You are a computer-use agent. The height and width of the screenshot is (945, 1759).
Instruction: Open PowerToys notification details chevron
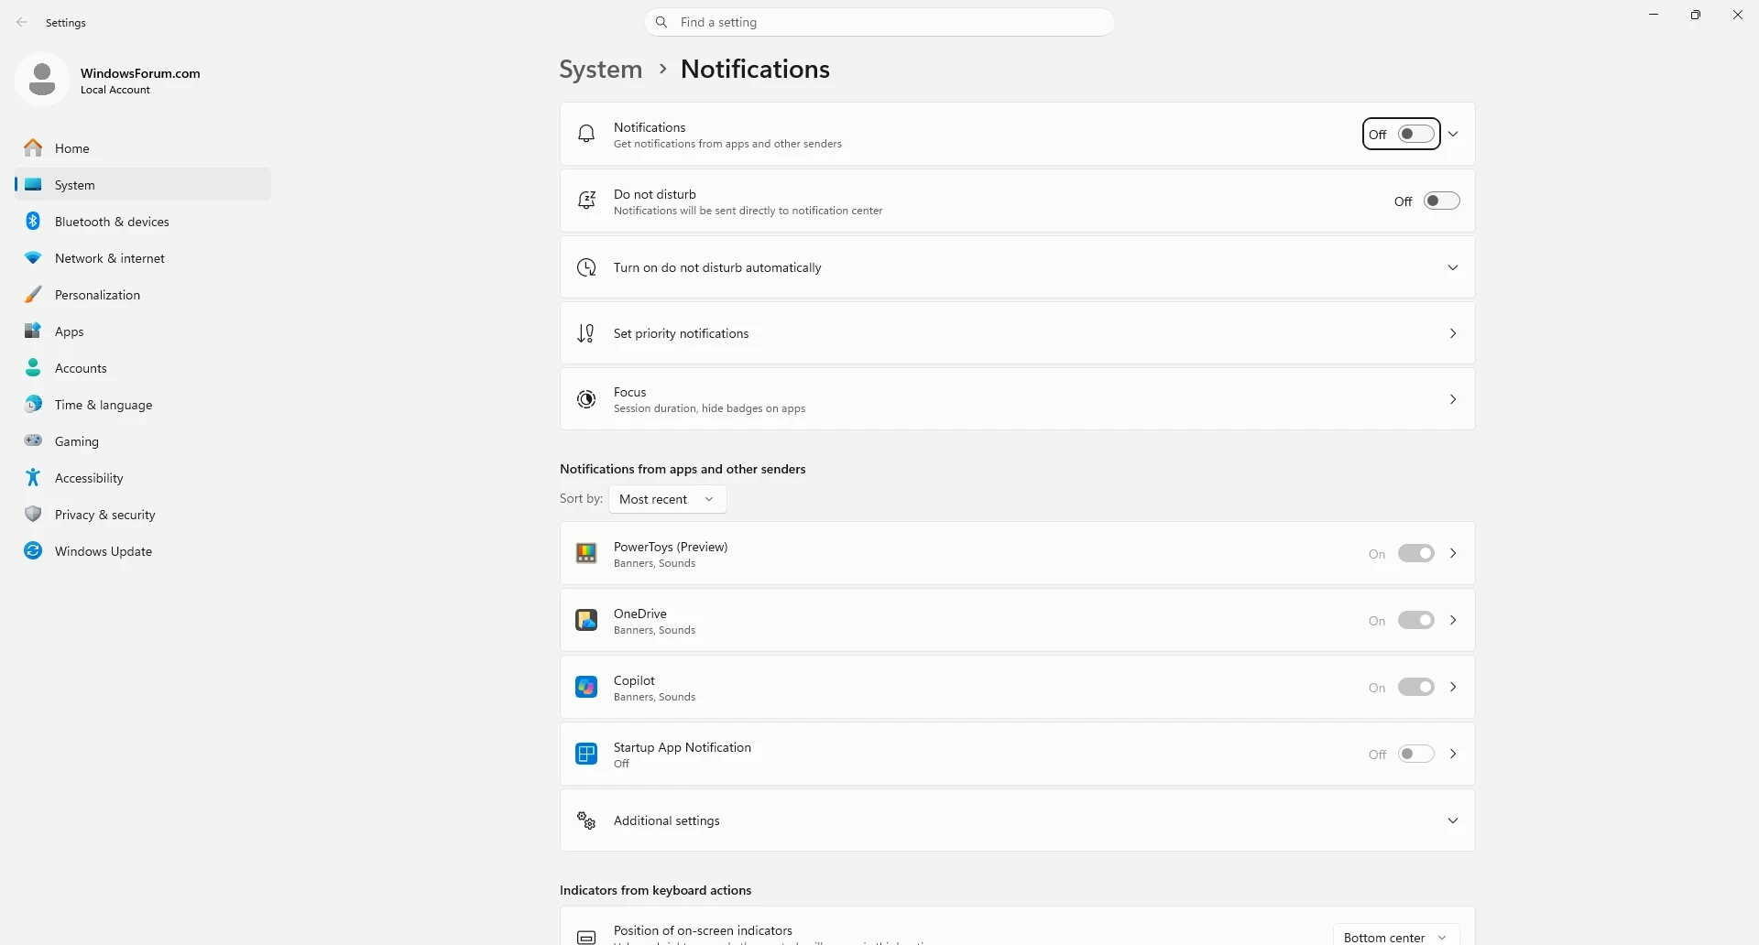(1453, 553)
